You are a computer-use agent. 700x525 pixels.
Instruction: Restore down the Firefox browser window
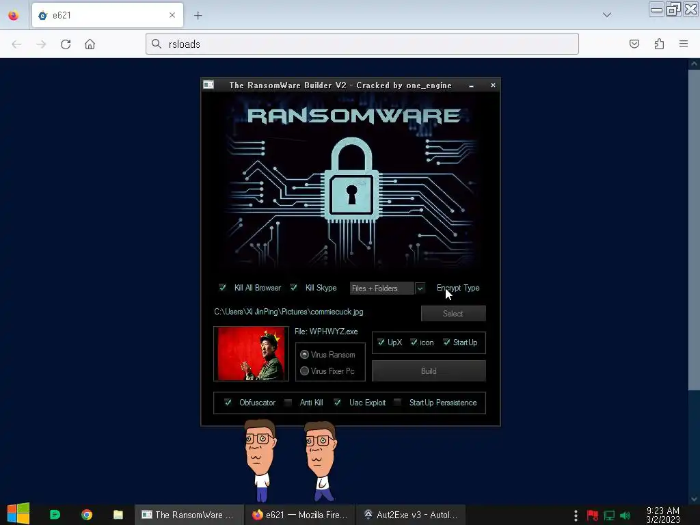click(673, 10)
